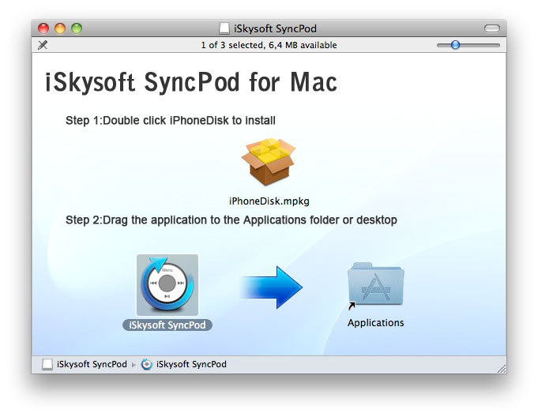Click the crossed-out pencil read-only icon
This screenshot has height=417, width=538.
pos(43,45)
